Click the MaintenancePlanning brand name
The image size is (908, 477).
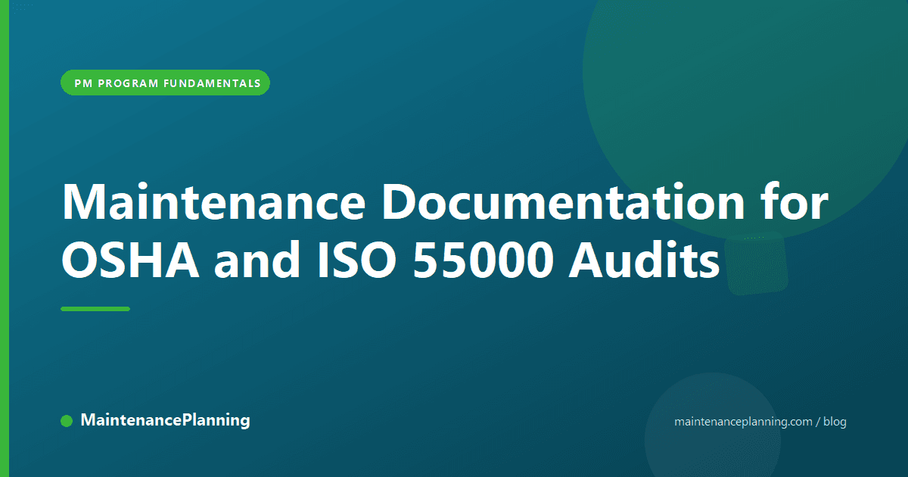(165, 420)
